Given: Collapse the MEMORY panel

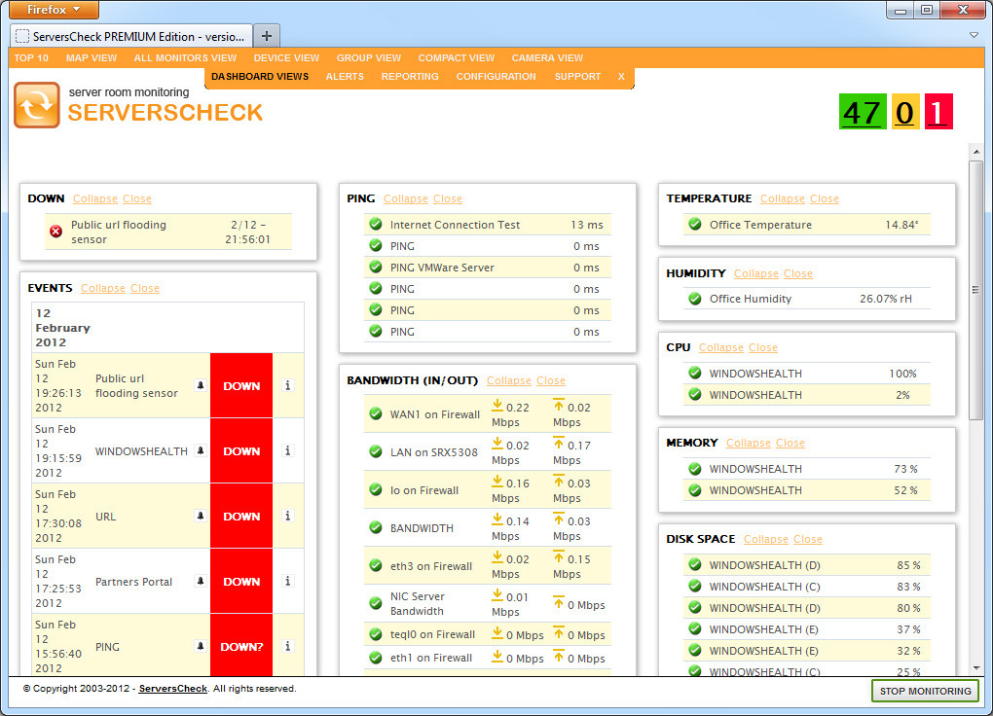Looking at the screenshot, I should pyautogui.click(x=749, y=444).
